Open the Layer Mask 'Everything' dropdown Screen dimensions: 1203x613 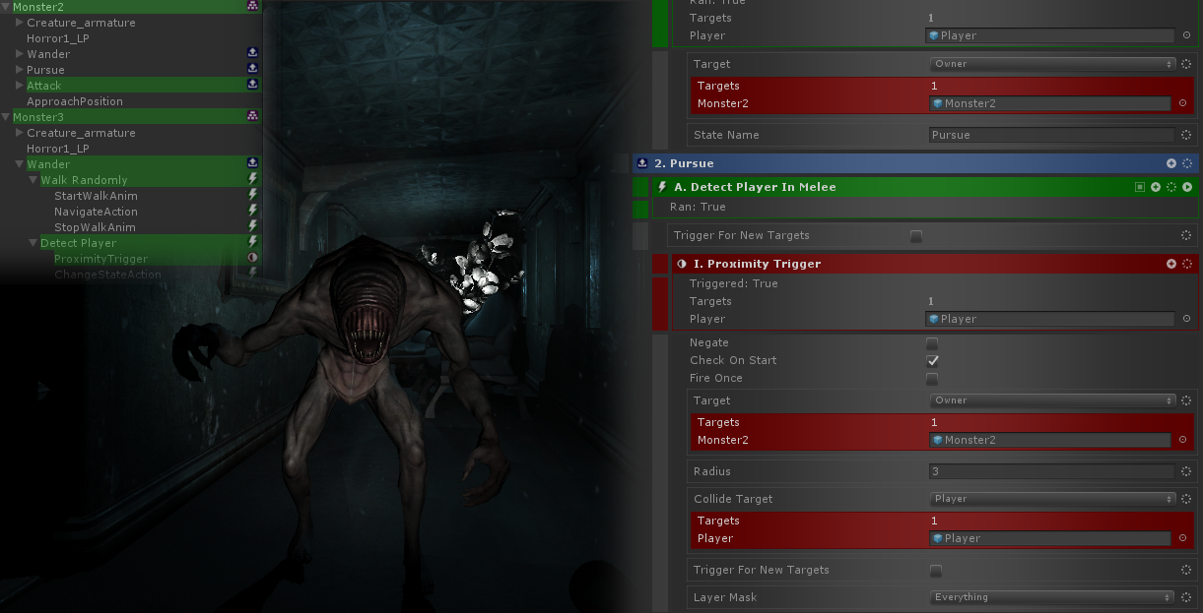click(1052, 597)
